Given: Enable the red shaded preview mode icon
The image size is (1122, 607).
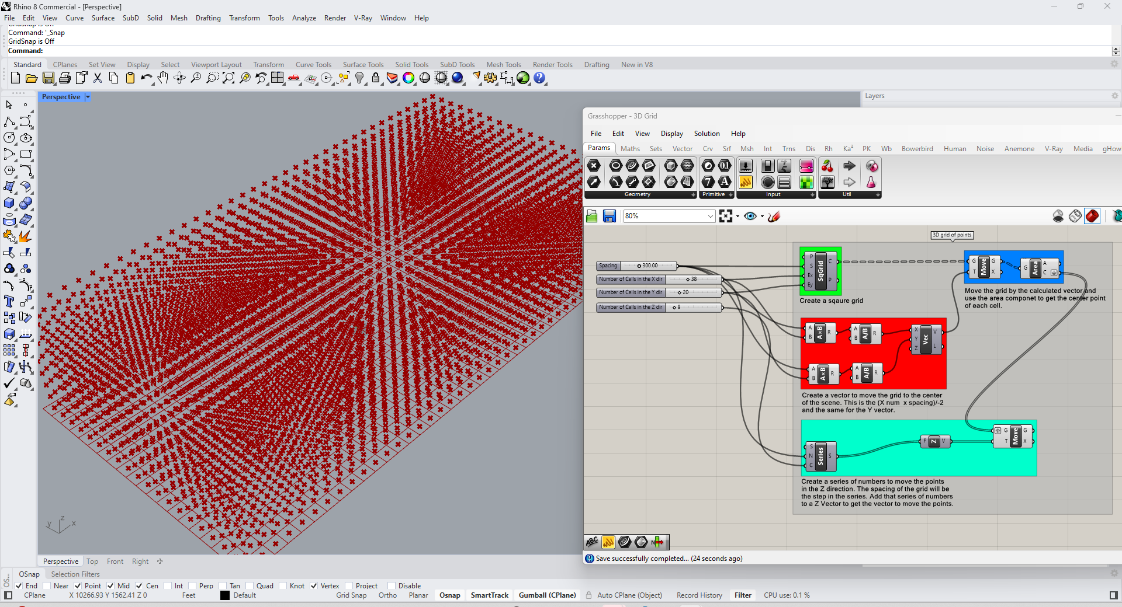Looking at the screenshot, I should click(x=1092, y=217).
